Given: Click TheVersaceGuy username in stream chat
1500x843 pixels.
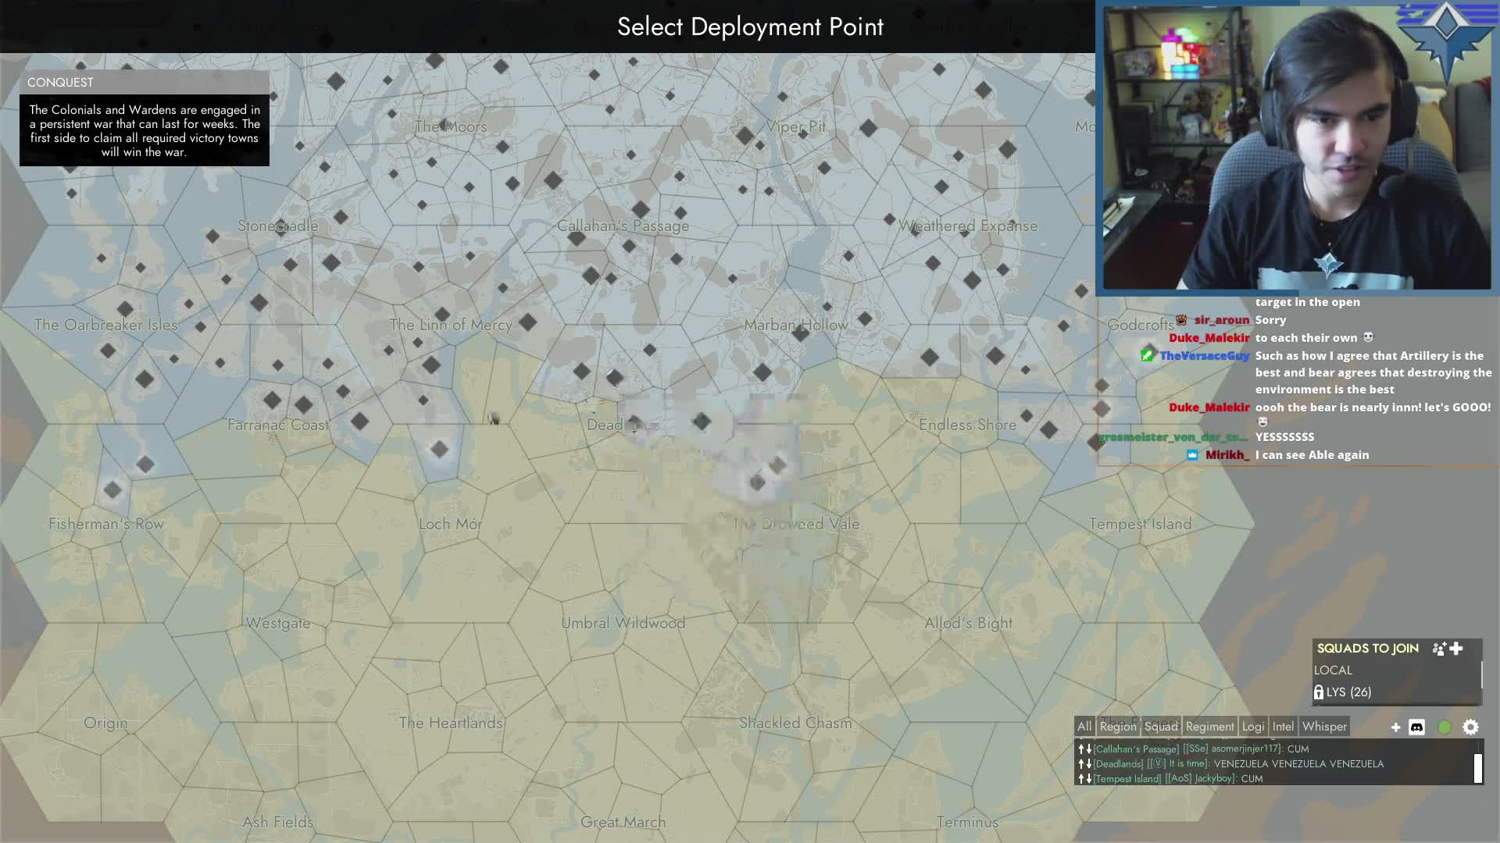Looking at the screenshot, I should pyautogui.click(x=1204, y=356).
